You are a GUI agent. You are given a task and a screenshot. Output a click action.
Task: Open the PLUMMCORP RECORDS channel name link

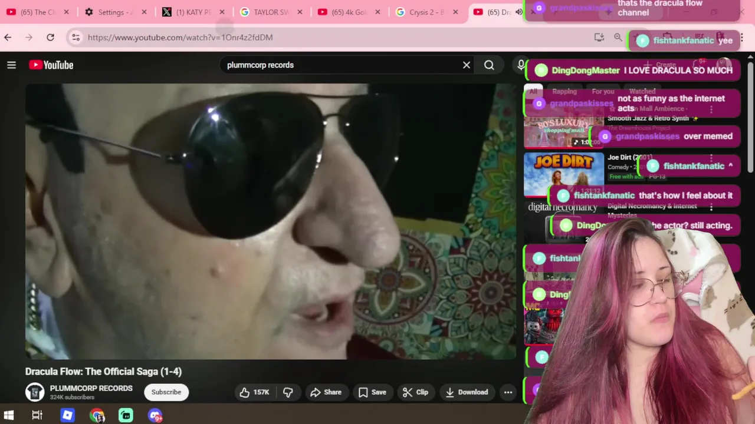[x=91, y=388]
